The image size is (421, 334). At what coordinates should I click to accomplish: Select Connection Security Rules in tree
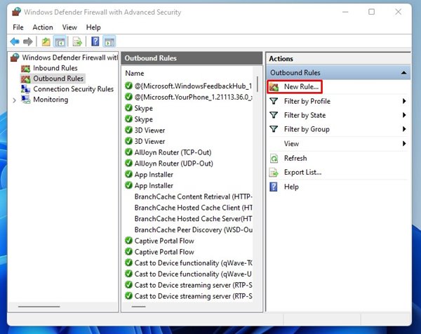[x=73, y=89]
